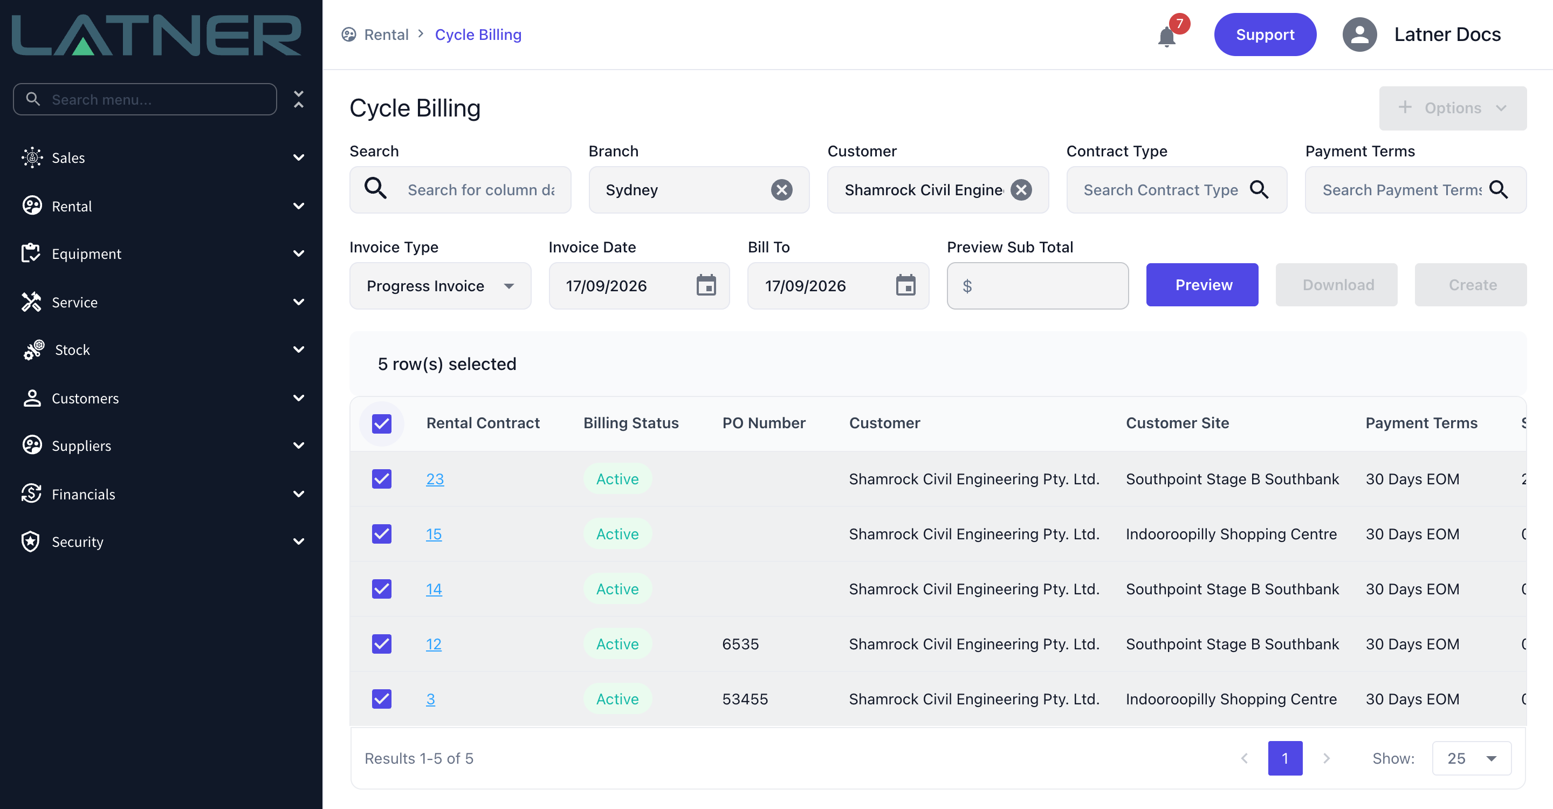This screenshot has height=809, width=1553.
Task: Expand the Rental menu chevron
Action: (298, 205)
